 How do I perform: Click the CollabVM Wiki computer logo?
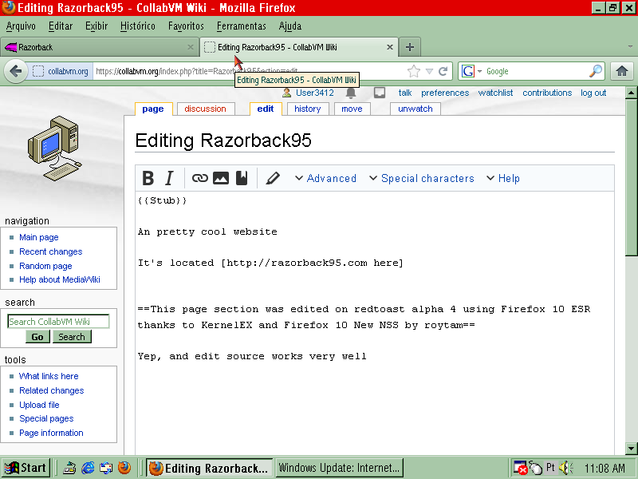coord(54,148)
